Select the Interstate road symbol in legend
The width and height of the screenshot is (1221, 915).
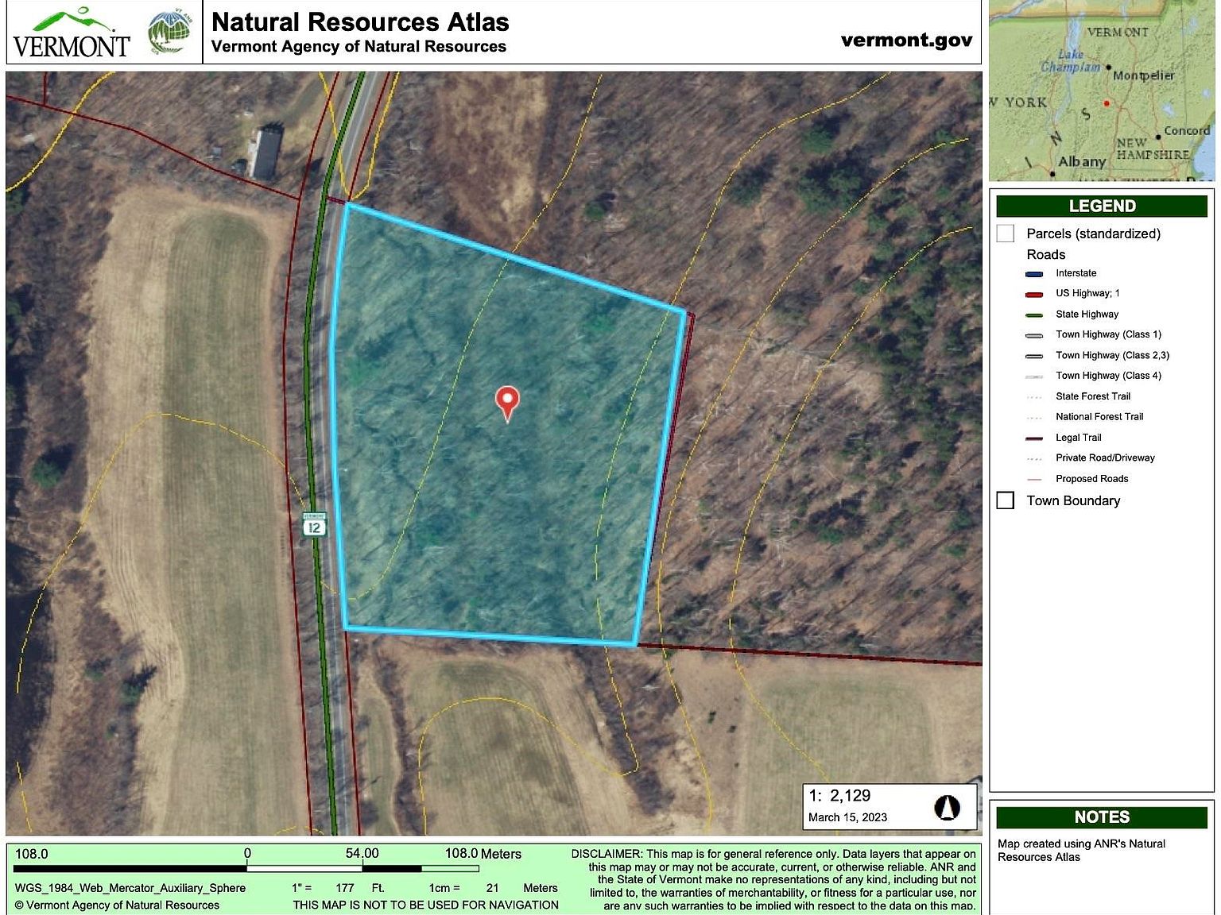[x=1033, y=272]
